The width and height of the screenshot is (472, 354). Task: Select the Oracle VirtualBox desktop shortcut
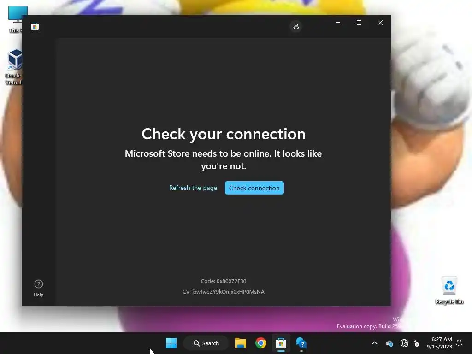tap(13, 67)
